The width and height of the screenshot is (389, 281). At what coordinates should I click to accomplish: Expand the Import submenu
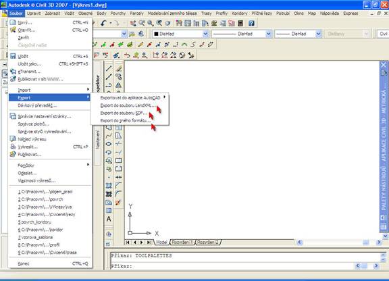click(50, 90)
